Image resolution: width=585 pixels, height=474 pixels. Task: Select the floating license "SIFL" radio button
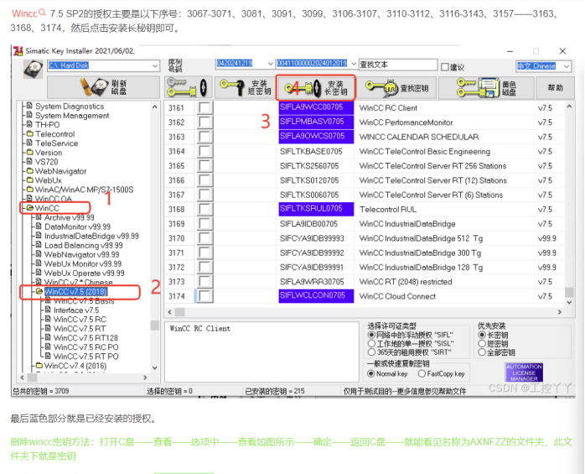click(371, 335)
